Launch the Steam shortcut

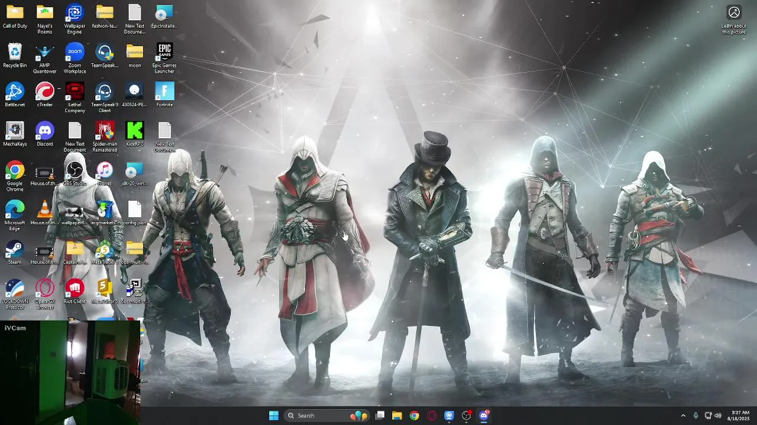[15, 253]
